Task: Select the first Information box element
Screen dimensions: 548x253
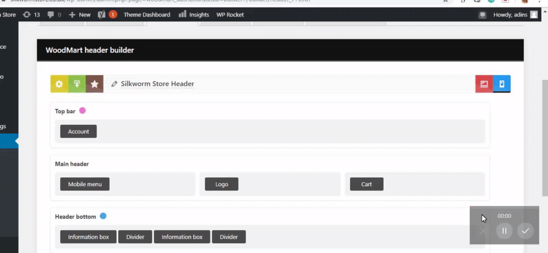Action: pyautogui.click(x=88, y=237)
